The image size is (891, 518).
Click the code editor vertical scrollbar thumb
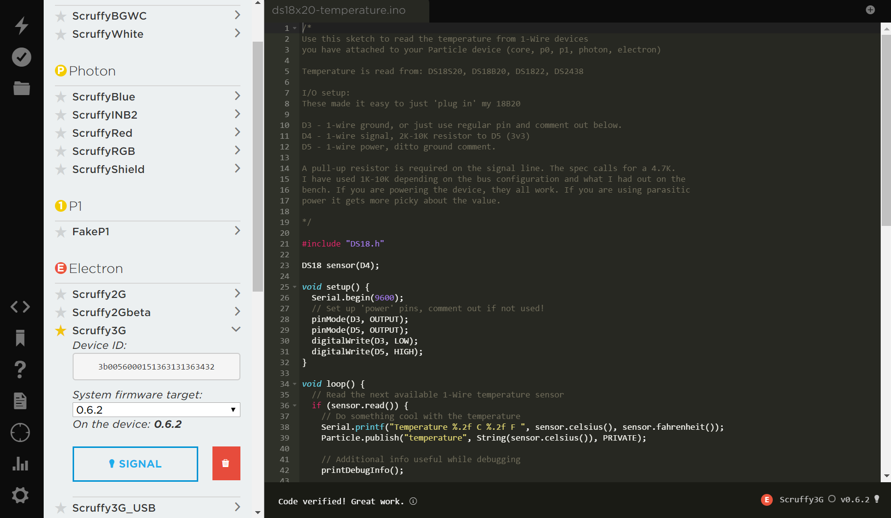click(886, 130)
